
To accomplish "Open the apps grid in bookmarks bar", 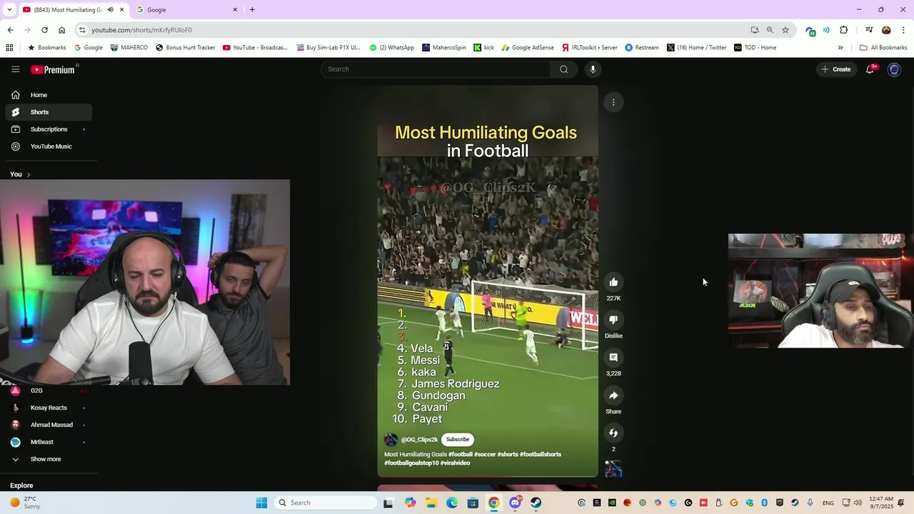I will (x=9, y=48).
